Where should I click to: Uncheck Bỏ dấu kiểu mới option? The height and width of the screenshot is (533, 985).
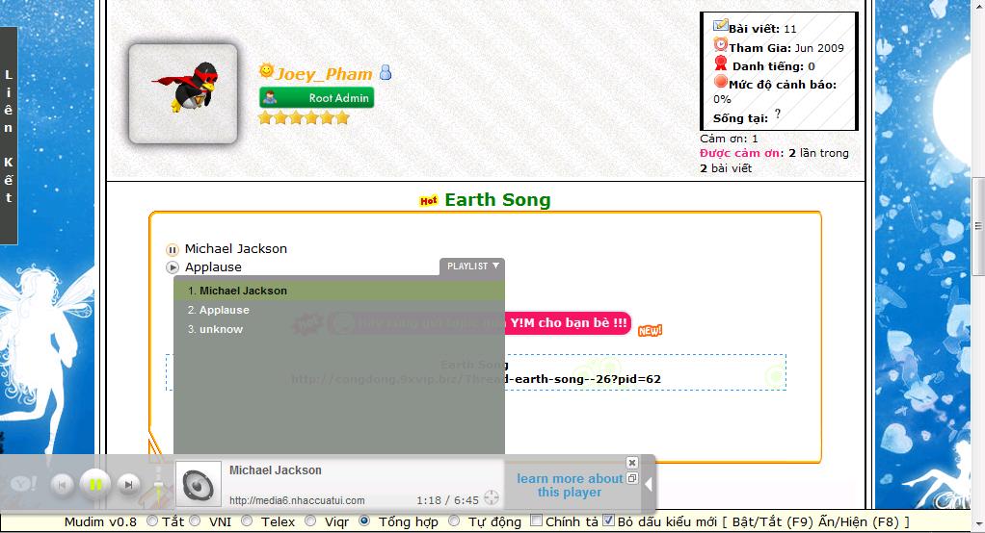click(608, 521)
